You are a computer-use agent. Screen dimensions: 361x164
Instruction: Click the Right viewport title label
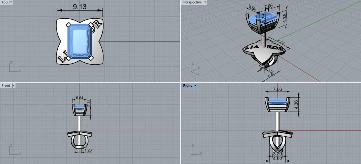point(187,85)
